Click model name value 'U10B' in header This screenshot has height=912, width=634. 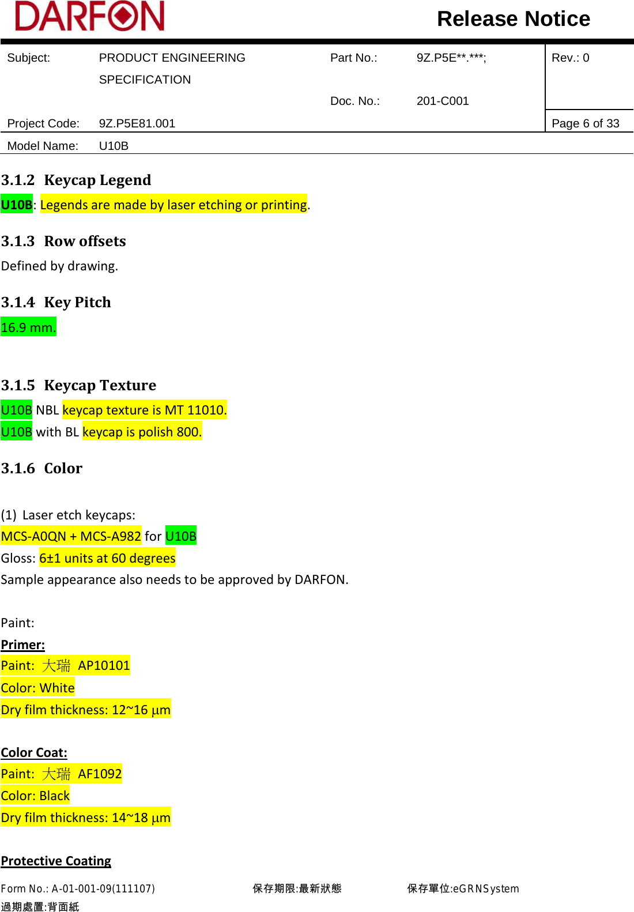(114, 146)
